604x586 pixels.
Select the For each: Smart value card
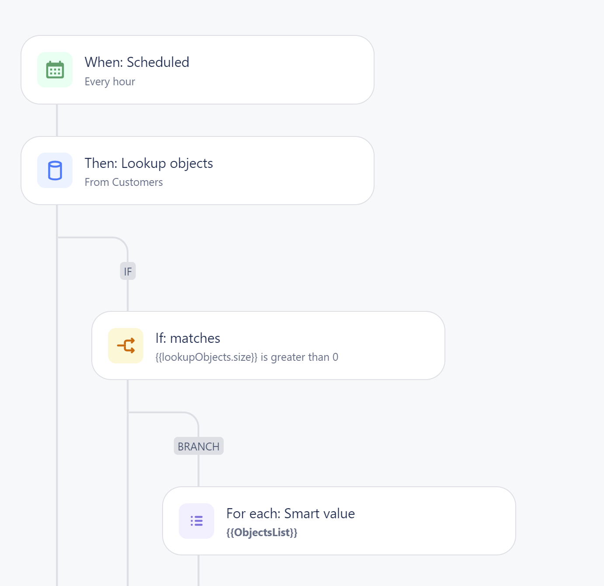339,521
